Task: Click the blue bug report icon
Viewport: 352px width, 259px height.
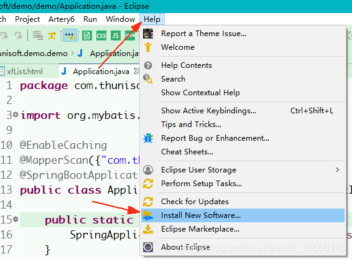Action: click(148, 138)
